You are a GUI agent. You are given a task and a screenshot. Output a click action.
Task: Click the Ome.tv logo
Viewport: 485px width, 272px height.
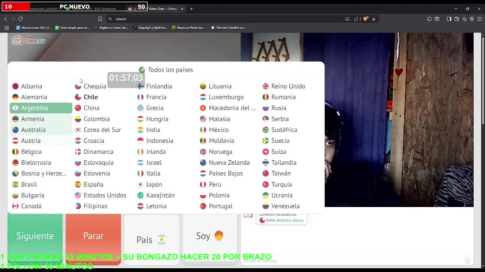pyautogui.click(x=28, y=40)
